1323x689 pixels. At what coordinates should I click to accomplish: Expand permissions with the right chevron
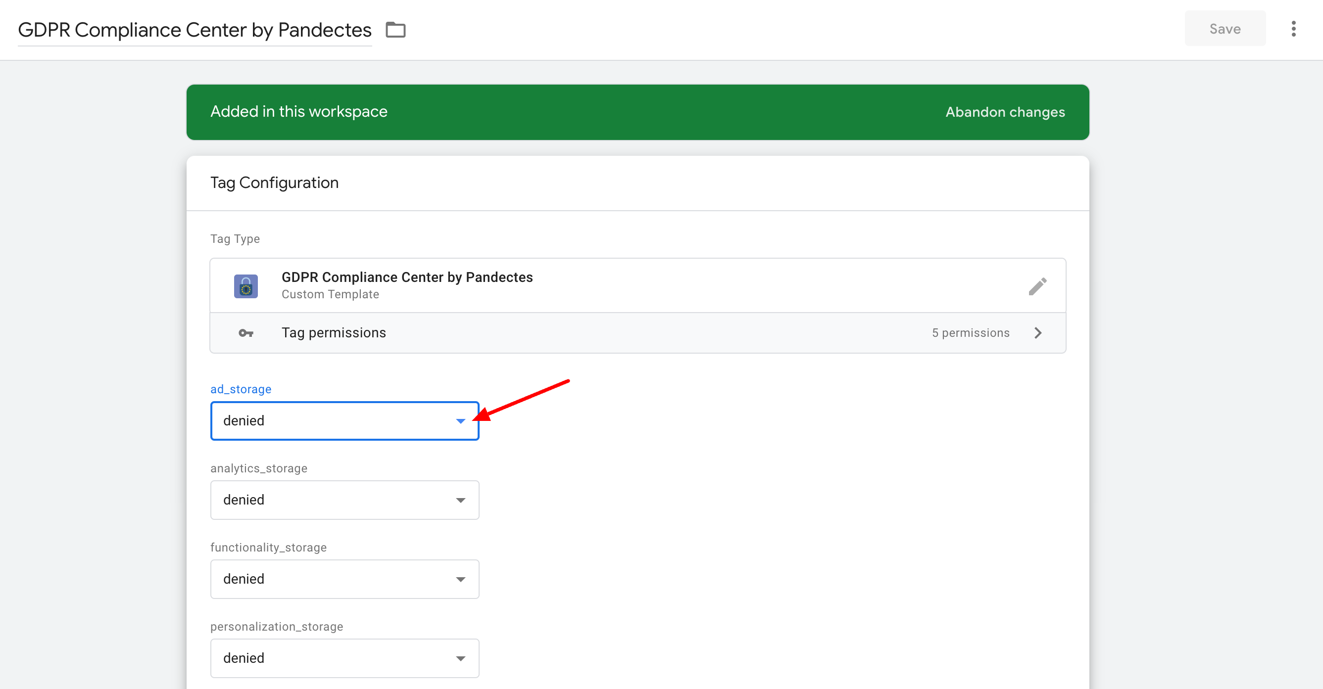tap(1038, 333)
